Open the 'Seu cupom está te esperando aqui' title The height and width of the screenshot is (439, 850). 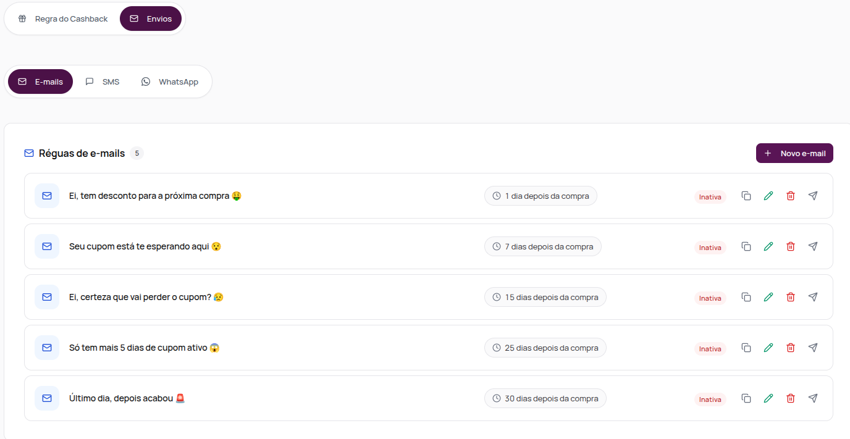(145, 246)
